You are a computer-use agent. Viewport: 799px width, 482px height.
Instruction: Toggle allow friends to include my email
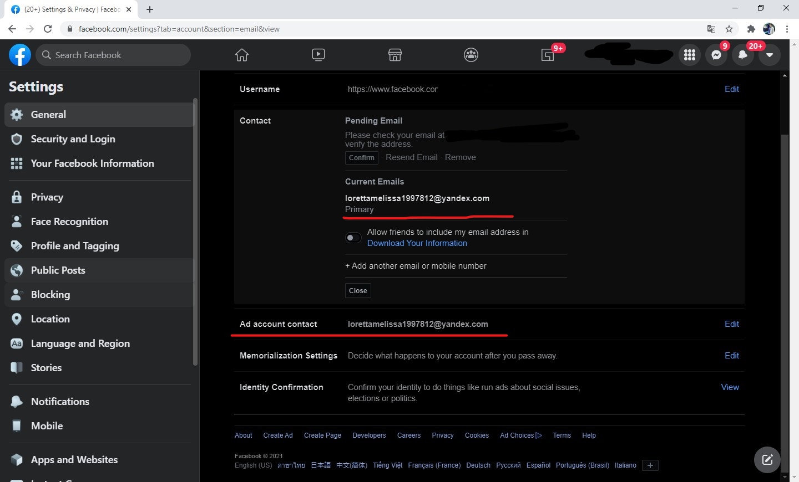(353, 238)
